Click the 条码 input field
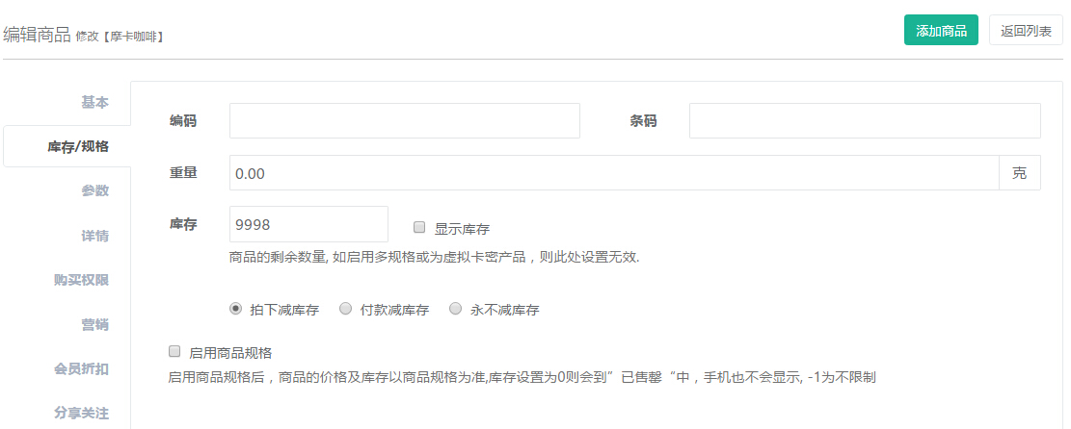The image size is (1071, 429). coord(864,121)
